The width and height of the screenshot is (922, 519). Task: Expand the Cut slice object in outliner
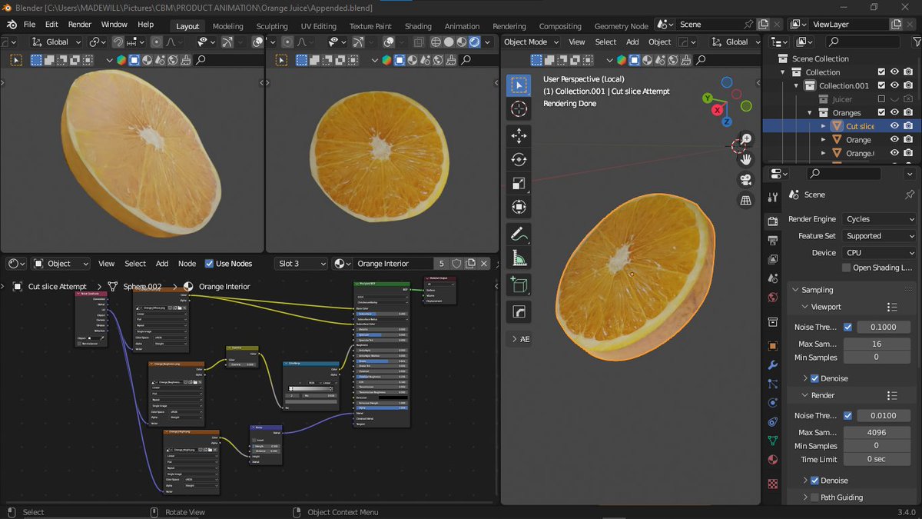(x=824, y=126)
